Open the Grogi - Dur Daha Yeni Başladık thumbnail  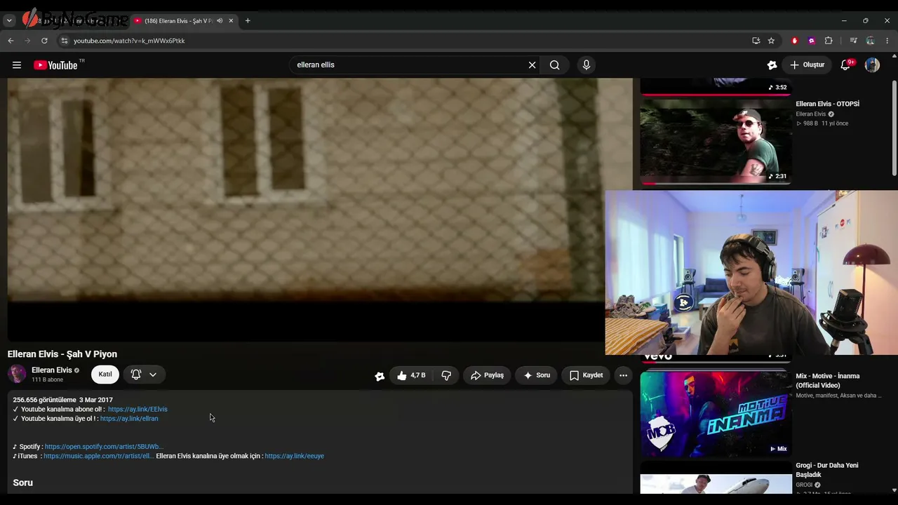pos(716,478)
